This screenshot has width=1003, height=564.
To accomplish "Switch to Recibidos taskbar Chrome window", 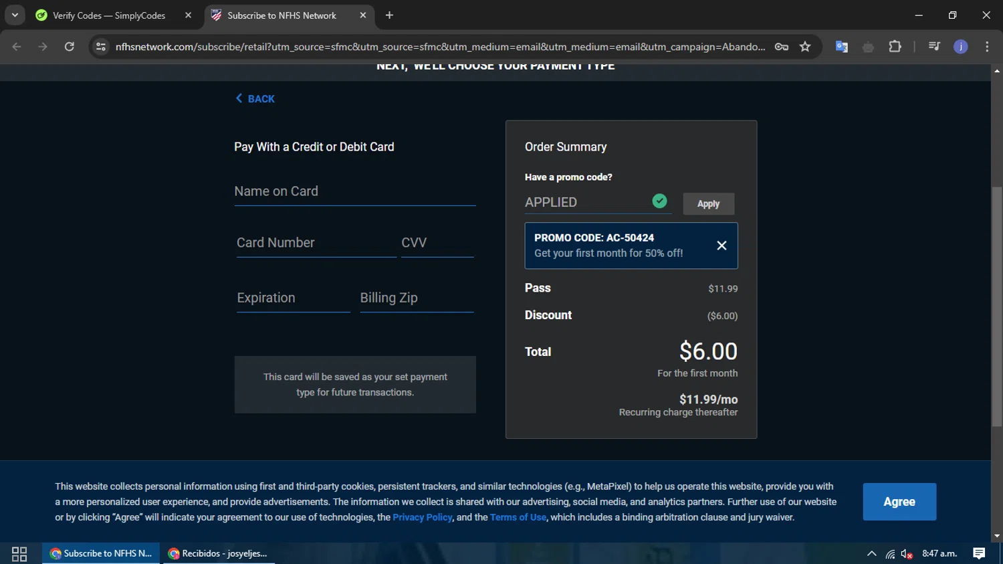I will pos(219,553).
